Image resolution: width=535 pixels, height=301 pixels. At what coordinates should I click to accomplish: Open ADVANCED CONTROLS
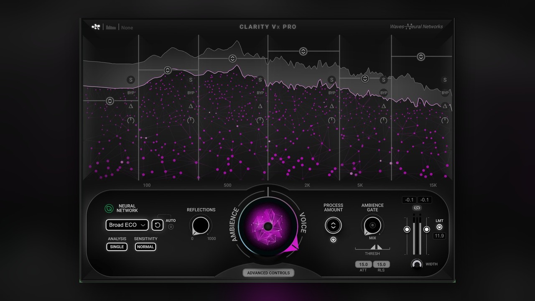[x=268, y=273]
